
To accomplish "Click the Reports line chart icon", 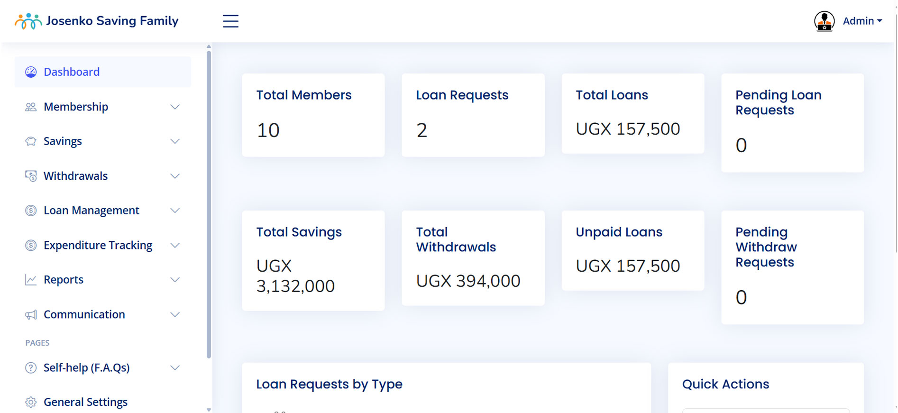I will 31,280.
